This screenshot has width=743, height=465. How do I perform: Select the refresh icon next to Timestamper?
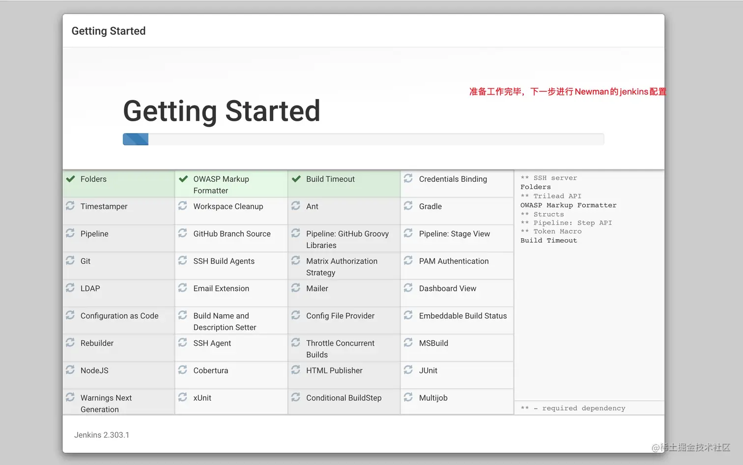click(x=70, y=206)
